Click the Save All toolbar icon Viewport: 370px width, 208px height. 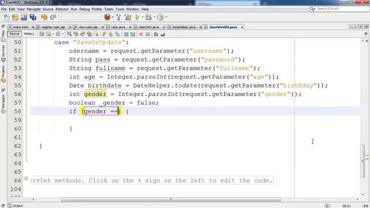pos(33,17)
